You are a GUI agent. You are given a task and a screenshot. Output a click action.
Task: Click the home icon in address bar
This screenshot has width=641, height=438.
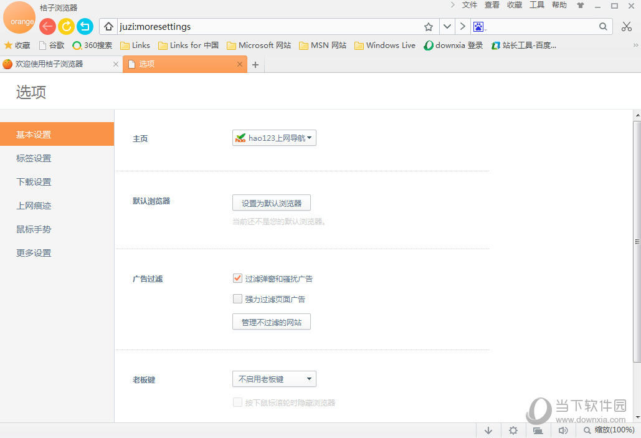click(x=108, y=27)
